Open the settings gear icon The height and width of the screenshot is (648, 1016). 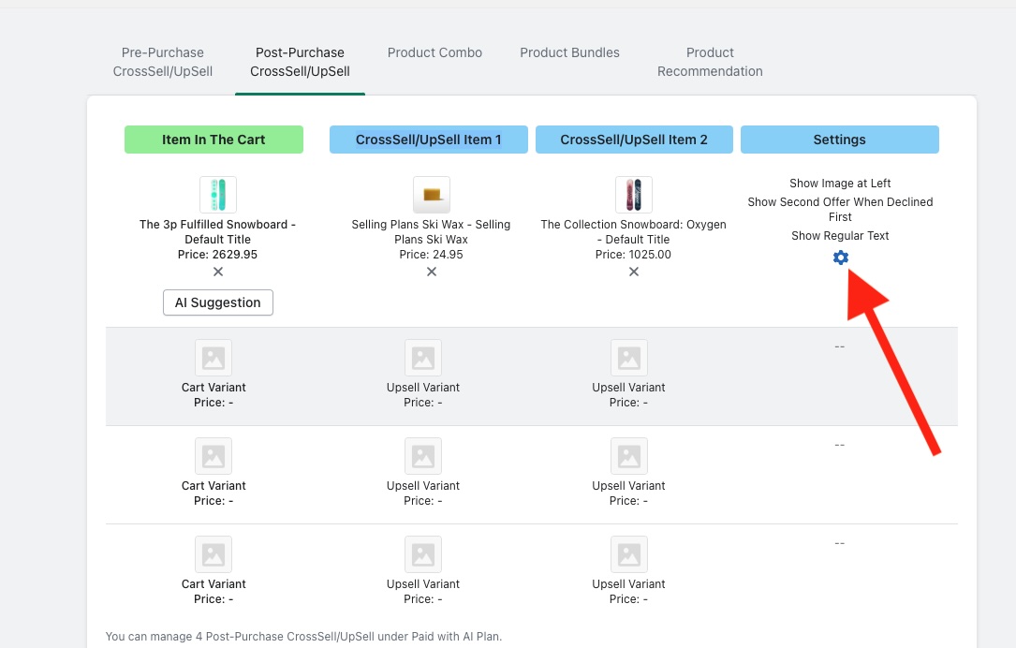pos(840,258)
